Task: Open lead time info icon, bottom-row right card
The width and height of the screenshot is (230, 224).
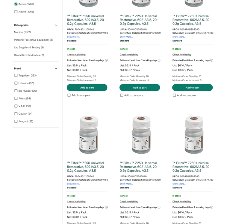Action: [x=212, y=207]
